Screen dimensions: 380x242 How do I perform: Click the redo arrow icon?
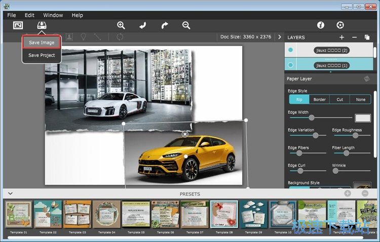click(x=165, y=25)
